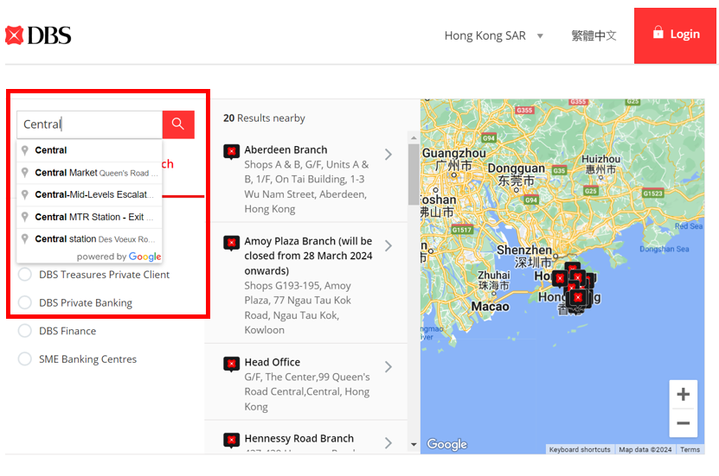Click the red search magnifier button

coord(178,124)
